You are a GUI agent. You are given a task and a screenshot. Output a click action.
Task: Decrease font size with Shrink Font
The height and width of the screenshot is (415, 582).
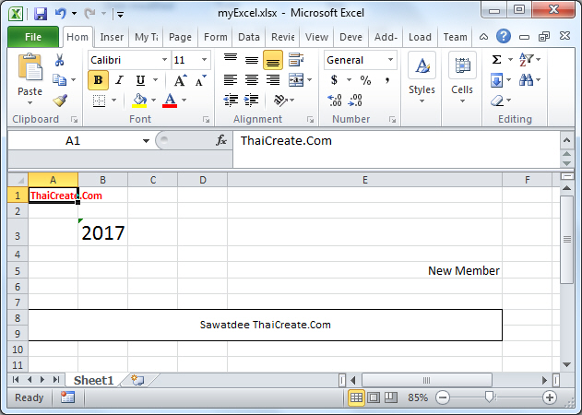(x=200, y=80)
